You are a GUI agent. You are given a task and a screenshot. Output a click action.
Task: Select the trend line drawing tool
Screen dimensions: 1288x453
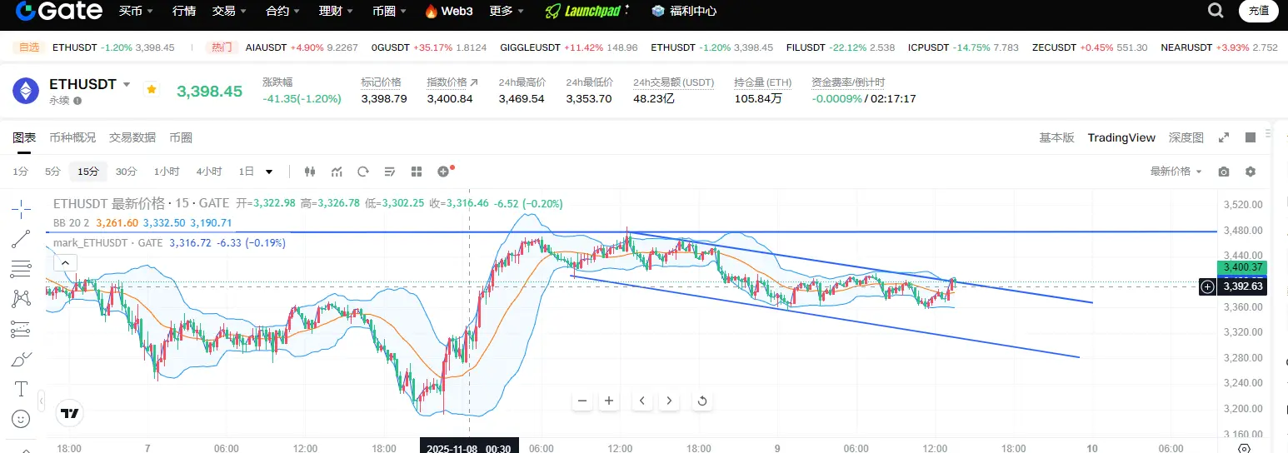tap(21, 239)
